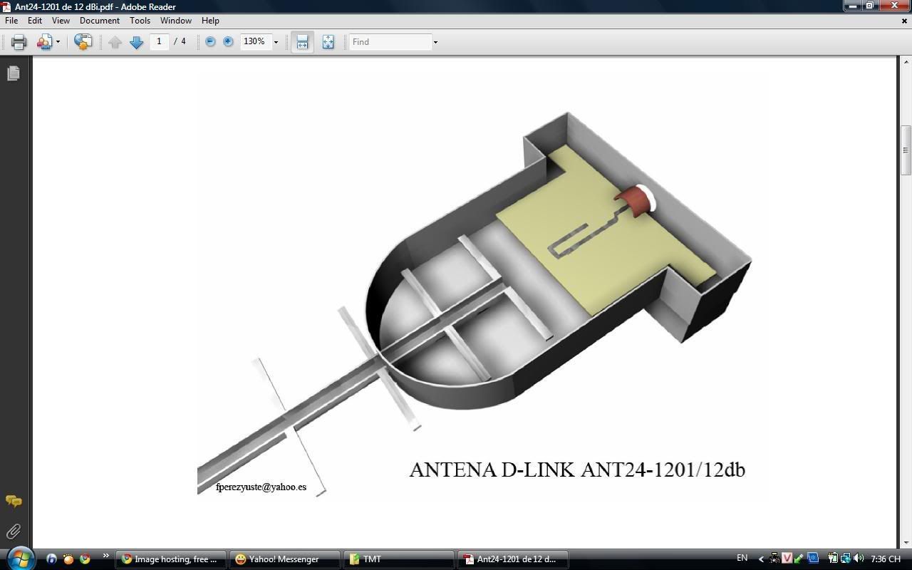Click the zoom out minus button
Viewport: 912px width, 570px height.
click(x=210, y=42)
